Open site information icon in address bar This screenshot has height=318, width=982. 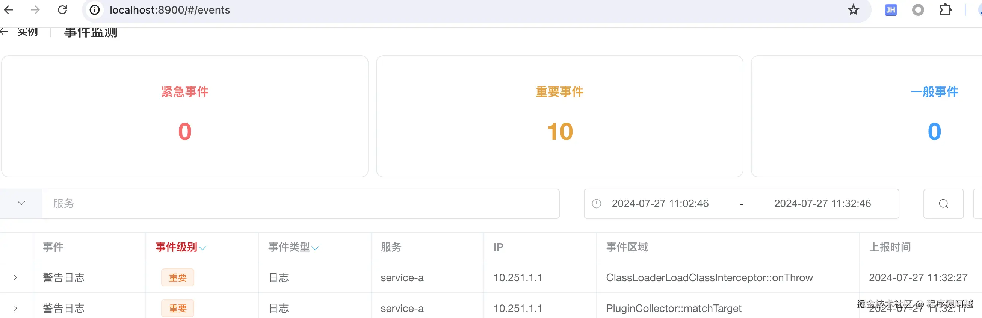[95, 10]
